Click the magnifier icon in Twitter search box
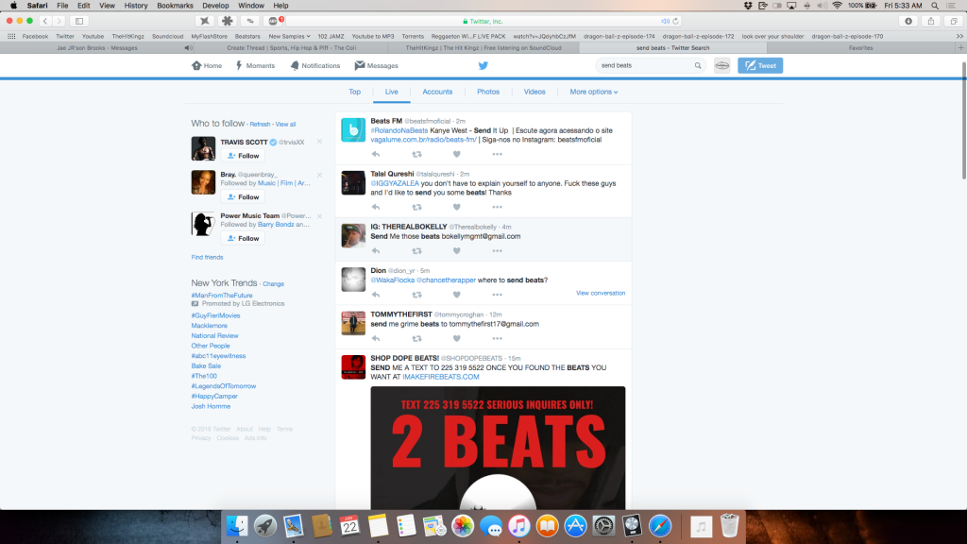The image size is (967, 544). pos(698,65)
